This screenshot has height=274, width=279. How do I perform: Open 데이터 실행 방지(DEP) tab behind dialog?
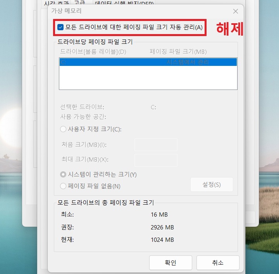pos(124,3)
